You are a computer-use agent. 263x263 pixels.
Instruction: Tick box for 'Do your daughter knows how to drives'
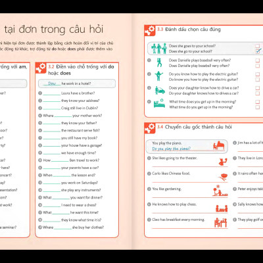(258, 93)
